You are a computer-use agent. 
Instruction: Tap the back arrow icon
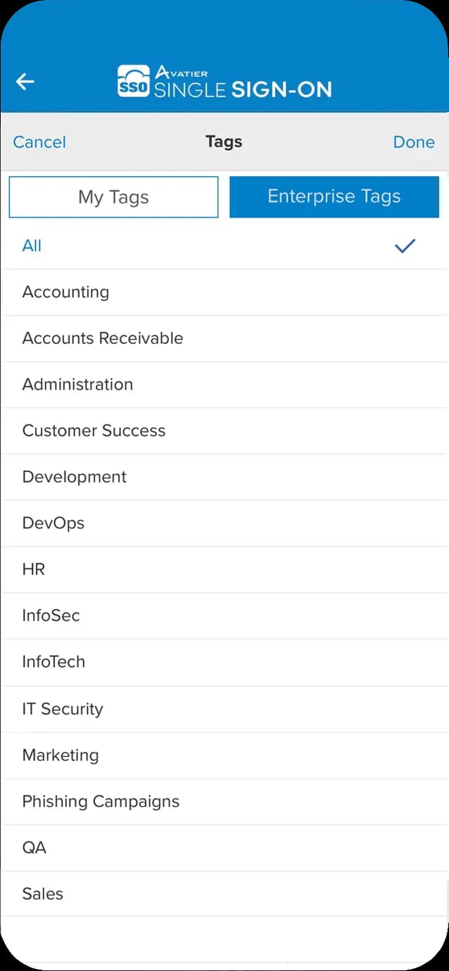(x=25, y=82)
